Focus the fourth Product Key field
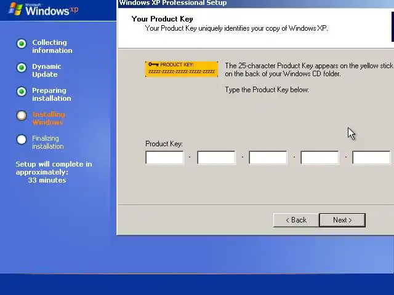The image size is (394, 295). pyautogui.click(x=320, y=157)
